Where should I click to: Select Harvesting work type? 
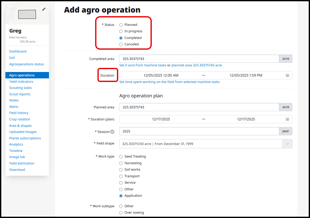[x=121, y=163]
